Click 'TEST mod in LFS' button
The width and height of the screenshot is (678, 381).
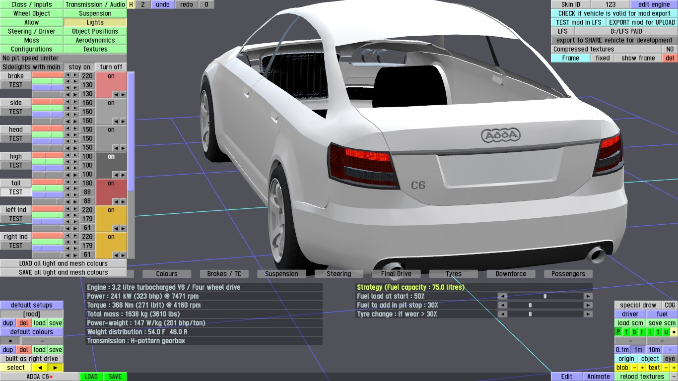click(579, 22)
